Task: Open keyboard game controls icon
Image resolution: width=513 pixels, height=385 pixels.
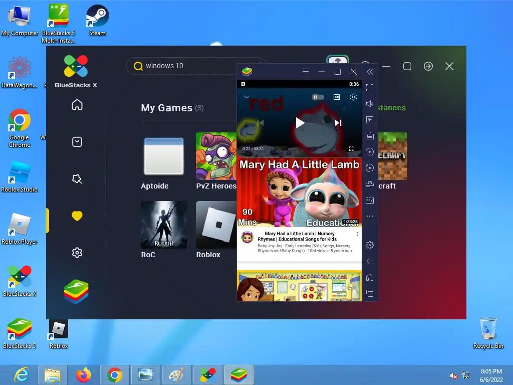Action: coord(370,136)
